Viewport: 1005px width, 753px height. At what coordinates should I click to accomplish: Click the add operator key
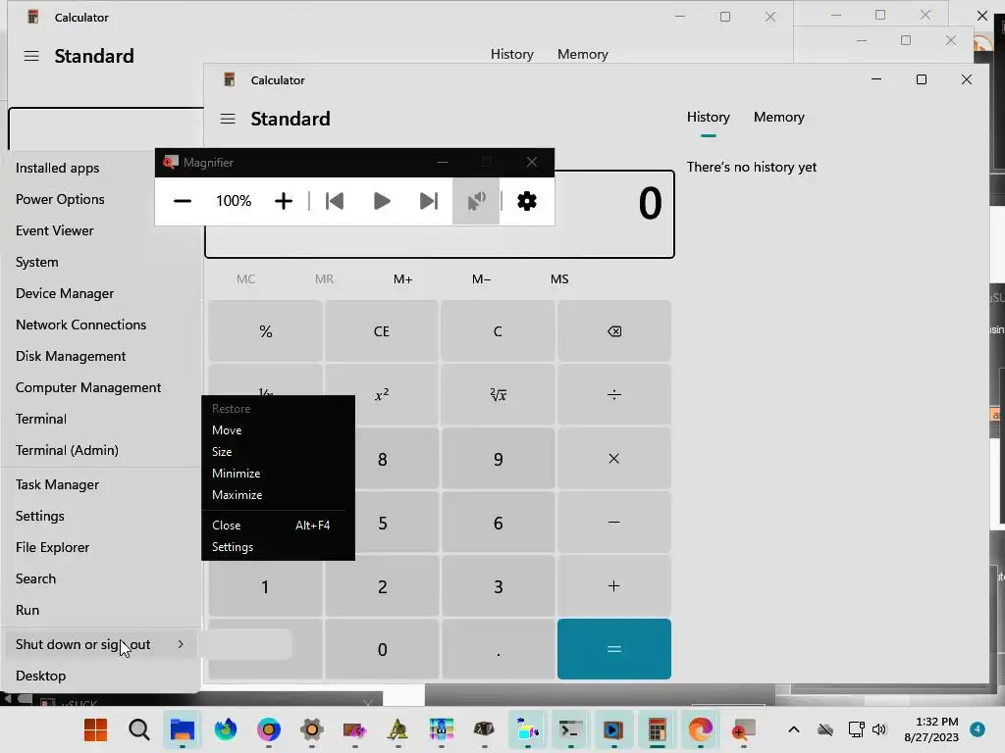click(x=614, y=586)
